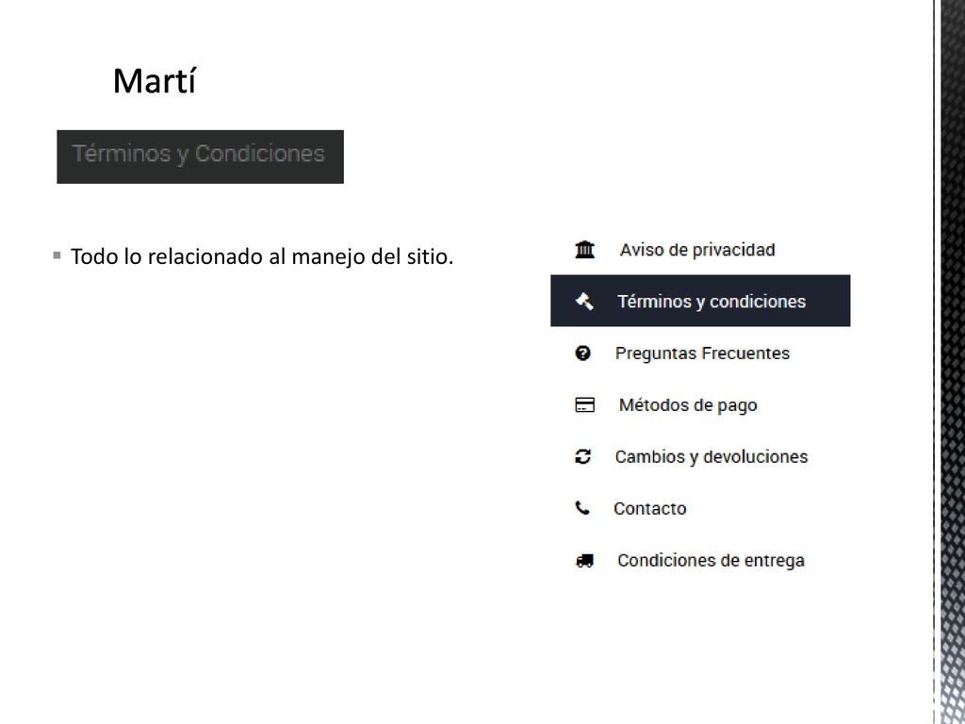Go to Métodos de pago
The height and width of the screenshot is (724, 965).
click(688, 405)
